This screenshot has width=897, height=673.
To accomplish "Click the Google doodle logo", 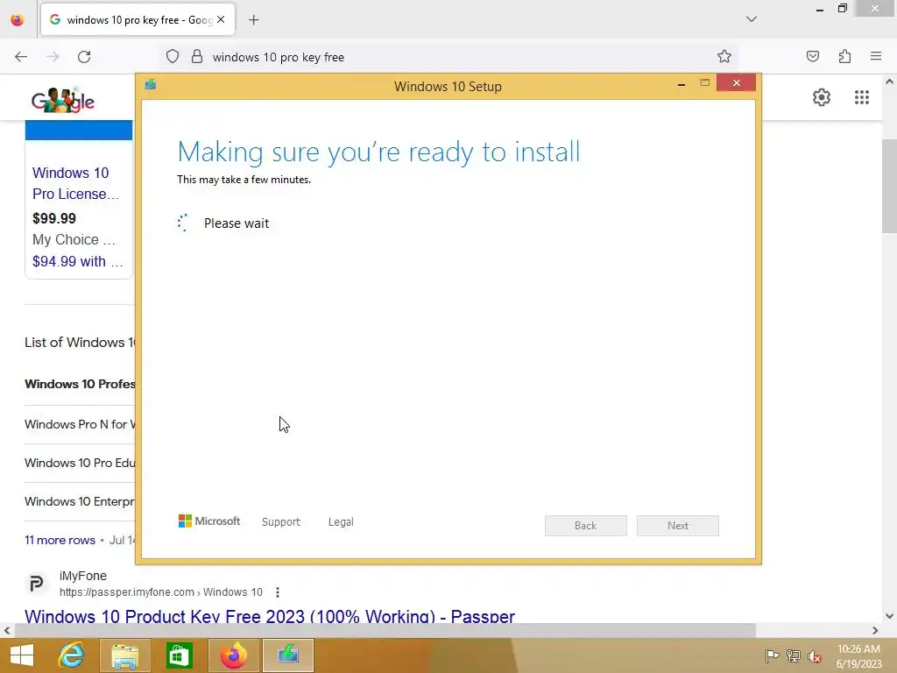I will [x=63, y=101].
